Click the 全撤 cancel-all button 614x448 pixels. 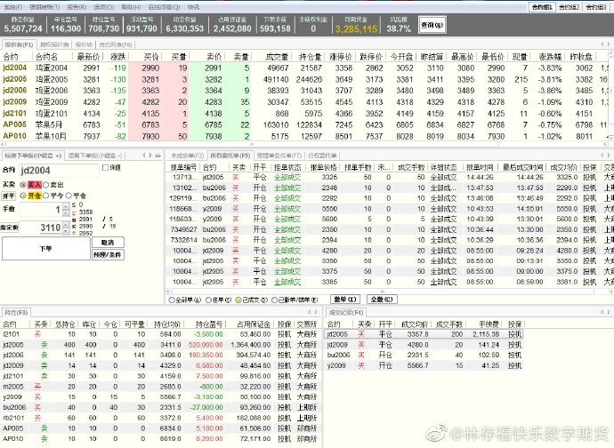[382, 300]
